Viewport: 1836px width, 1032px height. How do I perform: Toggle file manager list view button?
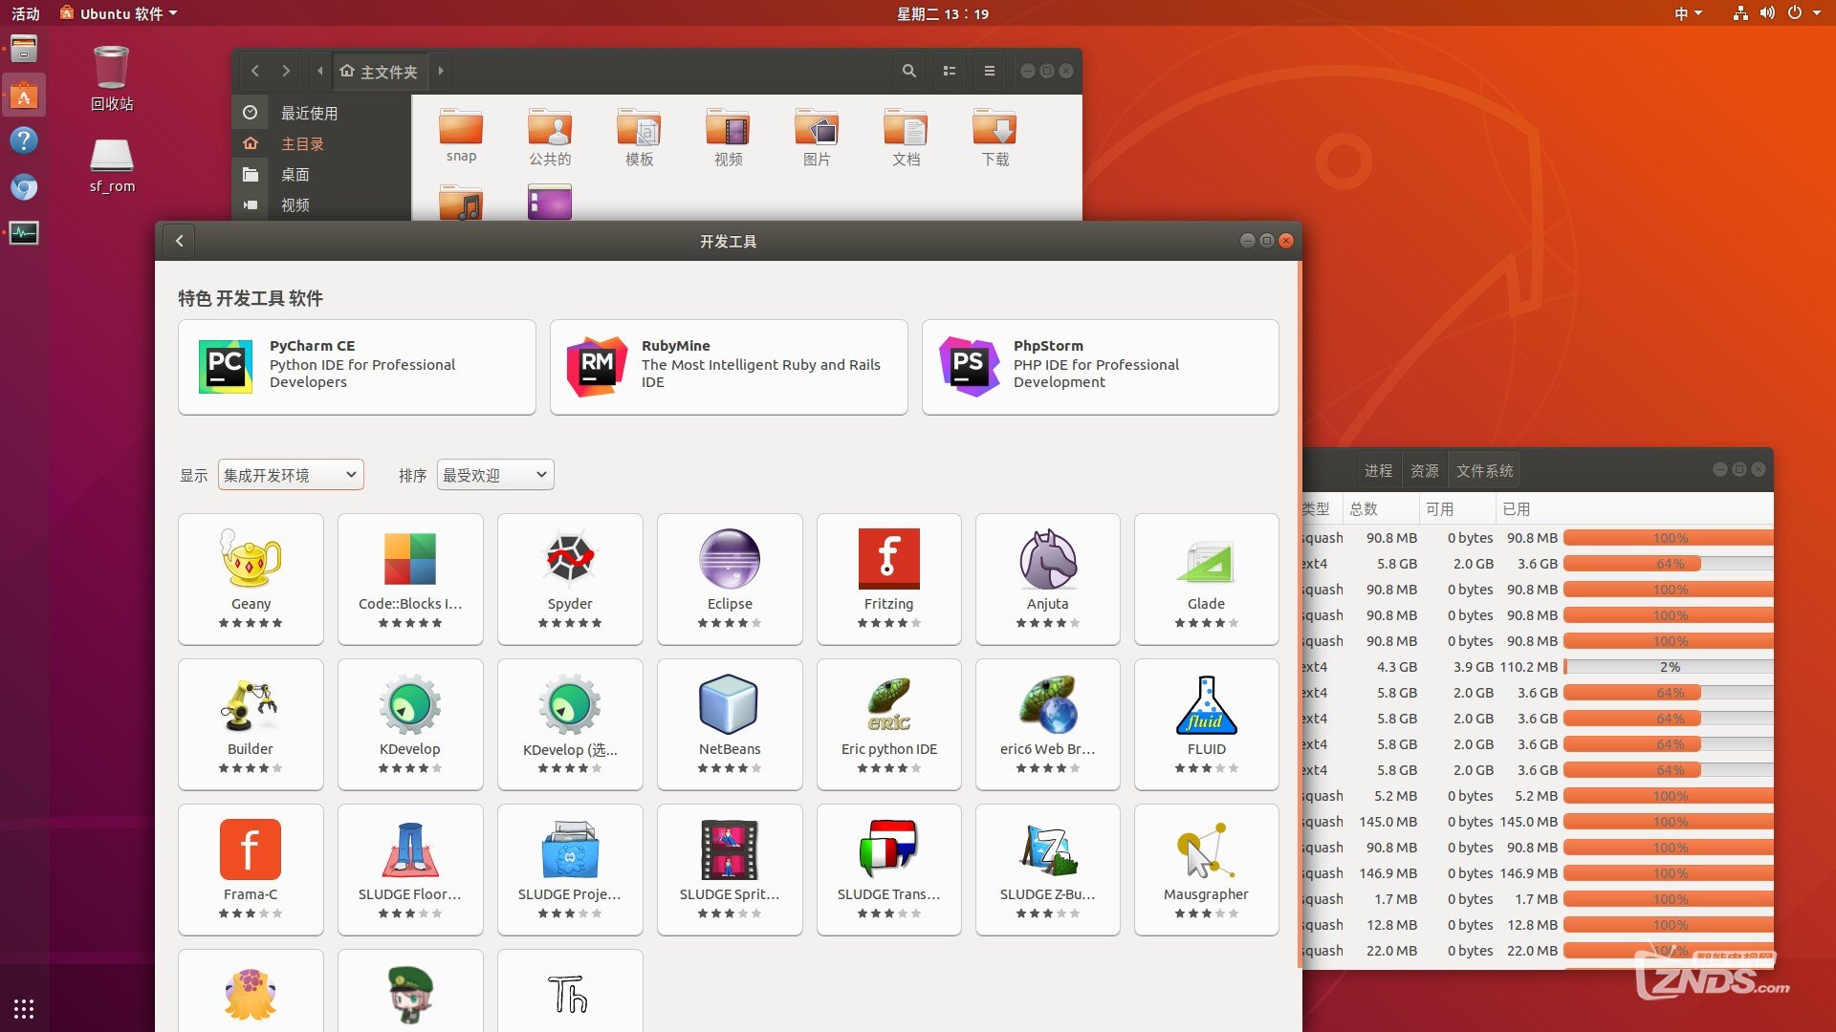tap(950, 71)
